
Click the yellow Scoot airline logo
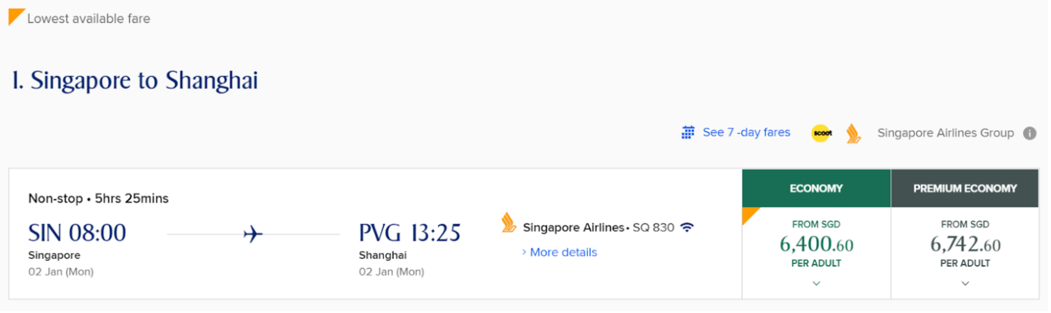coord(821,133)
